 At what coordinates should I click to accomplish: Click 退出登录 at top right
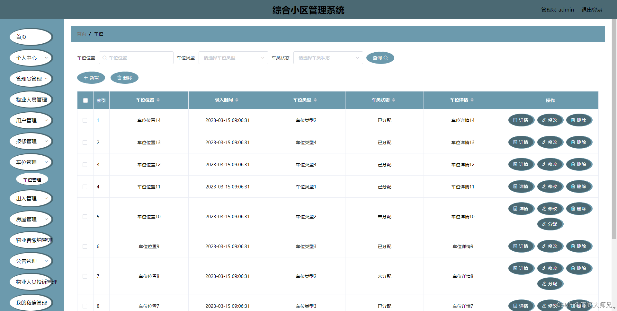click(592, 10)
